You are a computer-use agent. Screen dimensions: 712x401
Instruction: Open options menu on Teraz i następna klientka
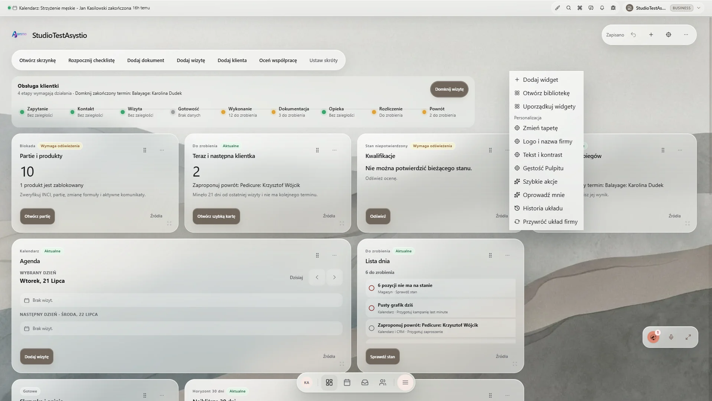tap(334, 150)
